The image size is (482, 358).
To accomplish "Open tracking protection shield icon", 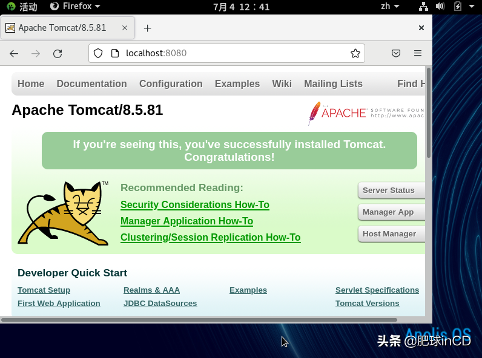I will (x=98, y=53).
